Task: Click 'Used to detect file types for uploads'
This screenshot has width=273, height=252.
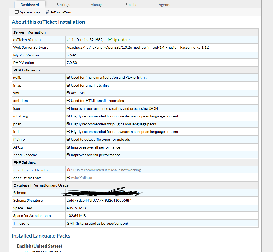Action: click(x=100, y=139)
